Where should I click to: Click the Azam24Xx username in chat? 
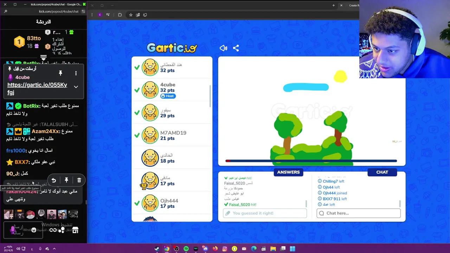pyautogui.click(x=45, y=131)
